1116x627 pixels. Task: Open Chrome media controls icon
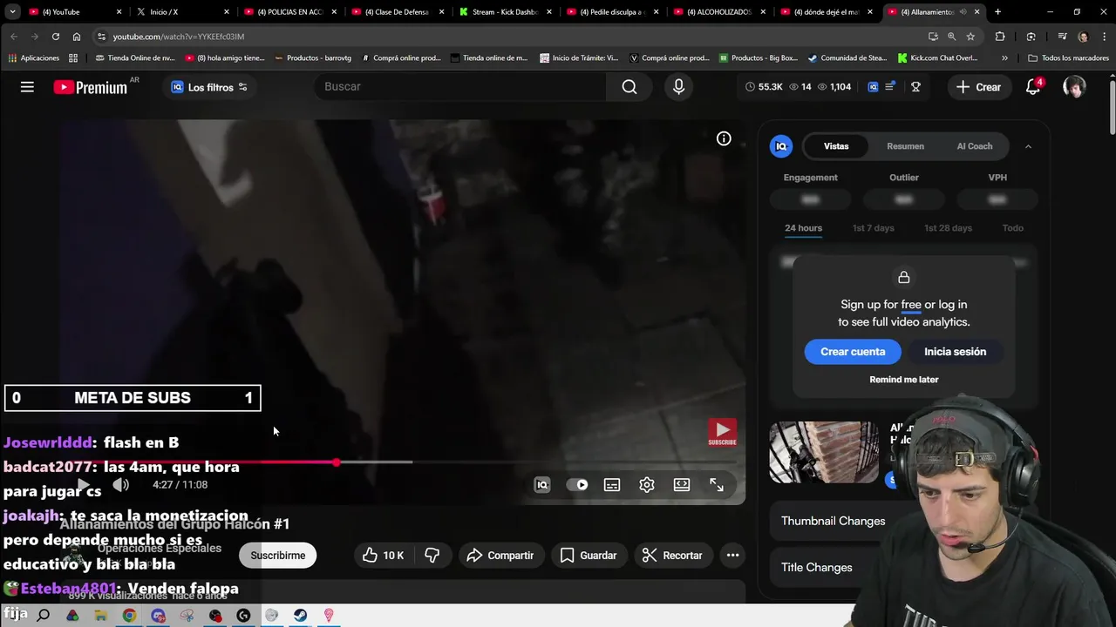pyautogui.click(x=1061, y=37)
